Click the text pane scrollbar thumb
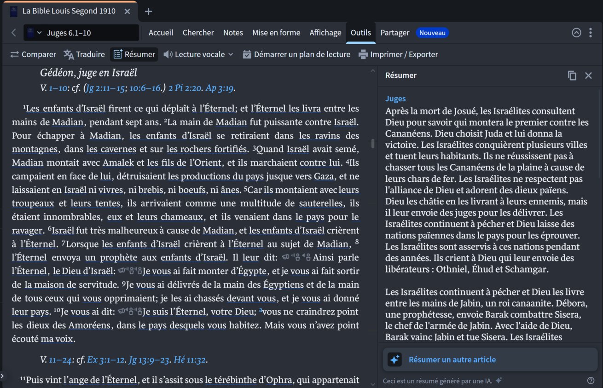 373,143
